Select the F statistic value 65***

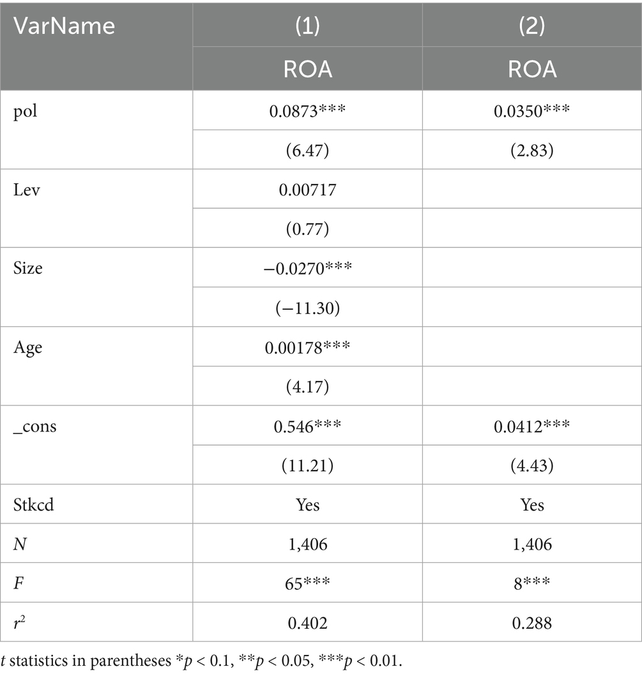click(x=307, y=582)
